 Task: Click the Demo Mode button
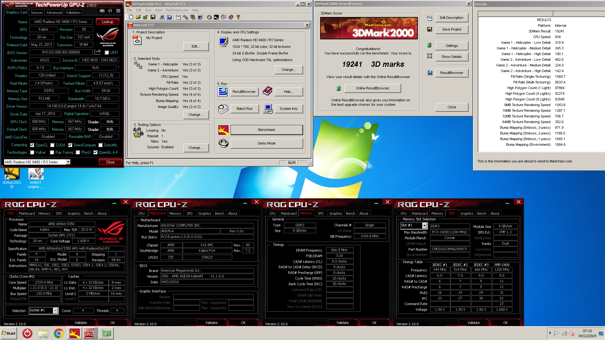point(267,143)
